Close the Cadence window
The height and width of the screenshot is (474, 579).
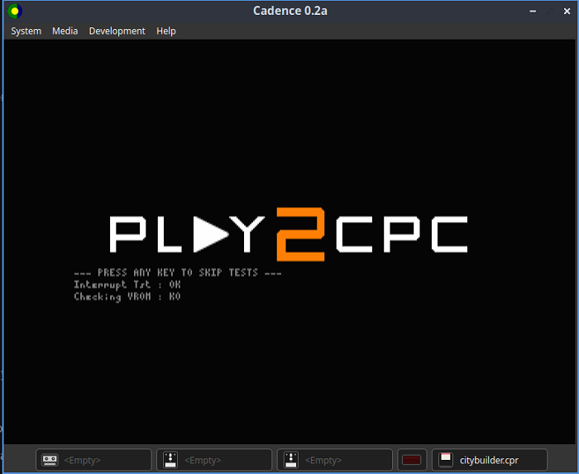[x=567, y=11]
